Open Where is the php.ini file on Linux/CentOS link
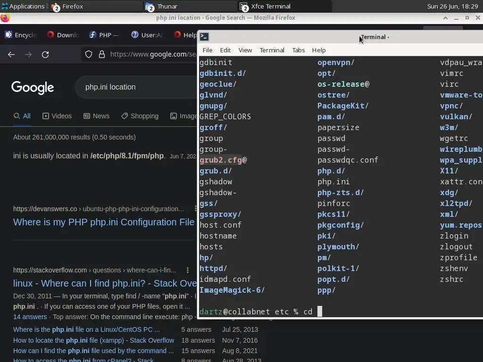This screenshot has width=483, height=362. click(86, 329)
